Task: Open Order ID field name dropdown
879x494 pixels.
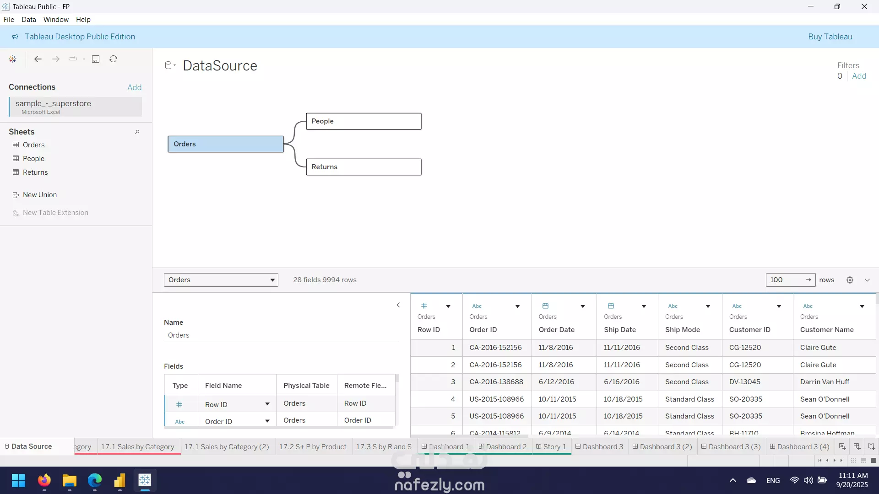Action: pos(267,421)
